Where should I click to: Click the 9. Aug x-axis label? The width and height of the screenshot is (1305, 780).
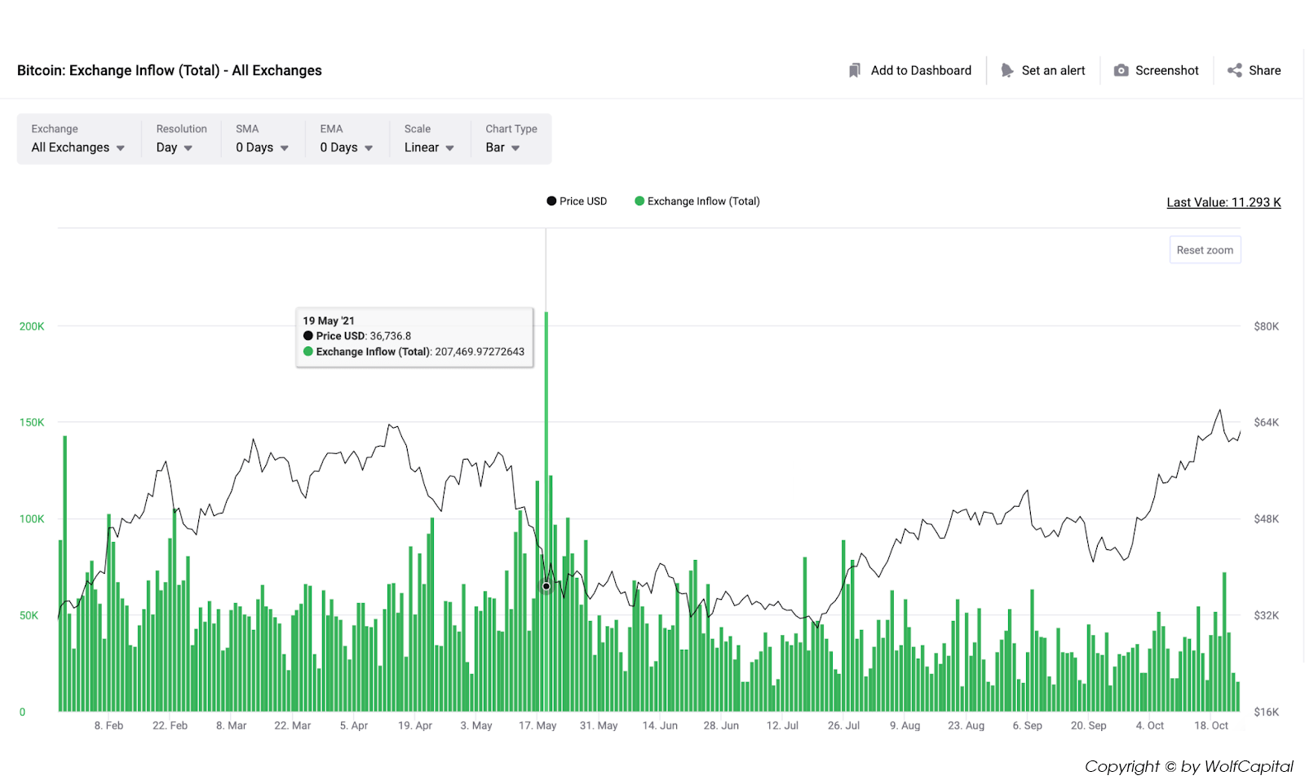(905, 725)
